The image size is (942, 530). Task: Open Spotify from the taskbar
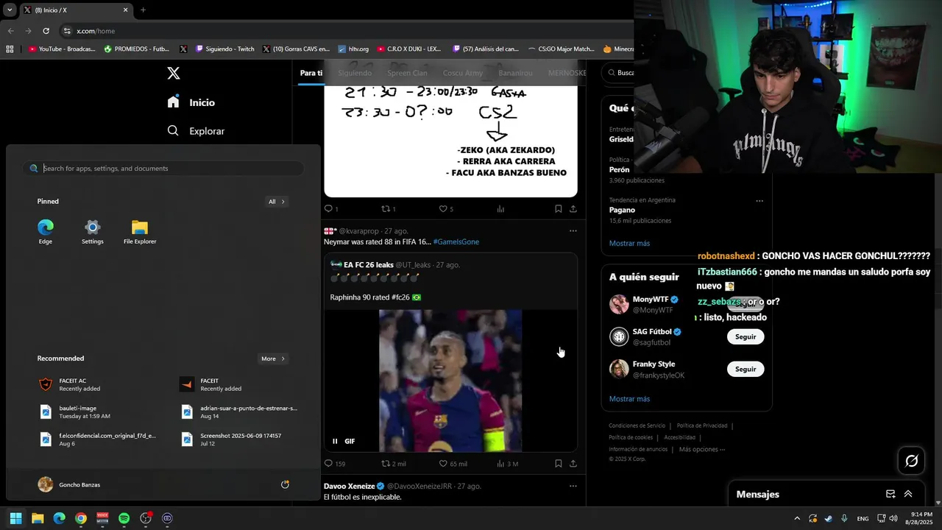[124, 518]
